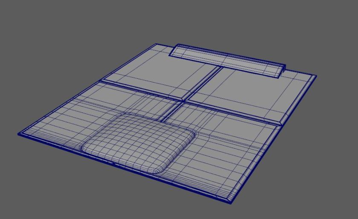Image resolution: width=358 pixels, height=219 pixels.
Task: Deselect by clicking empty viewport space at top-left
Action: (x=34, y=26)
